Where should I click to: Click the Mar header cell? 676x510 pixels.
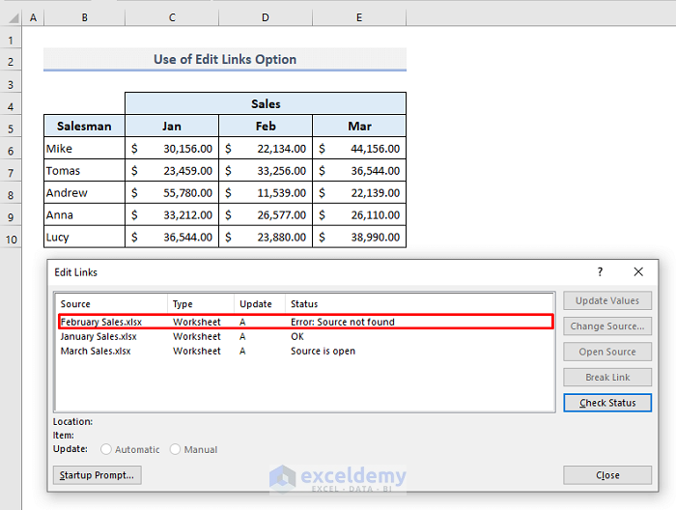pyautogui.click(x=359, y=126)
